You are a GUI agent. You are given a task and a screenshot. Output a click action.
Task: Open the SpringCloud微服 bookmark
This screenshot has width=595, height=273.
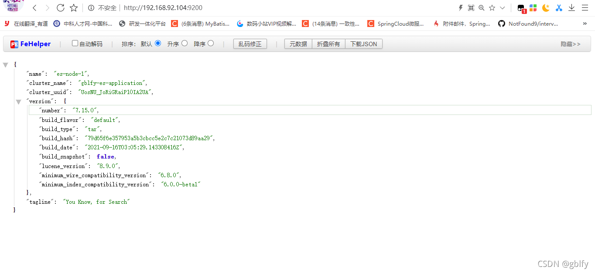tap(396, 24)
